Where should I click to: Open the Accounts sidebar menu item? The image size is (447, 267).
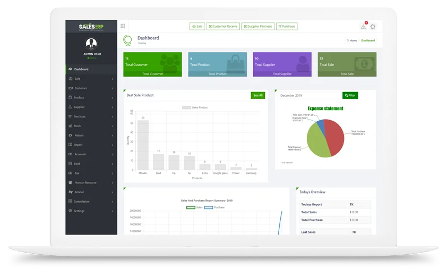pos(80,154)
